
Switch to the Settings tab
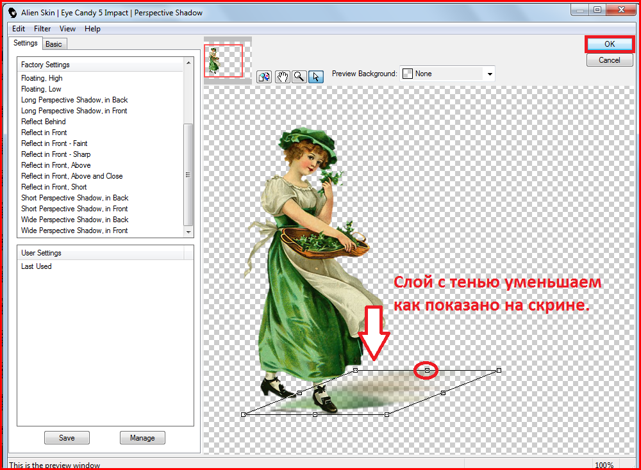click(x=26, y=43)
